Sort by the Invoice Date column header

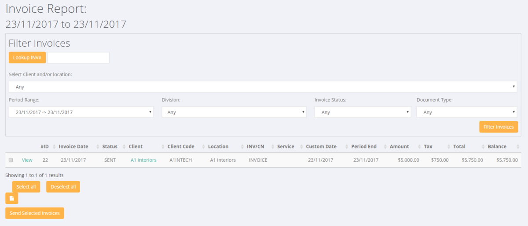click(73, 147)
